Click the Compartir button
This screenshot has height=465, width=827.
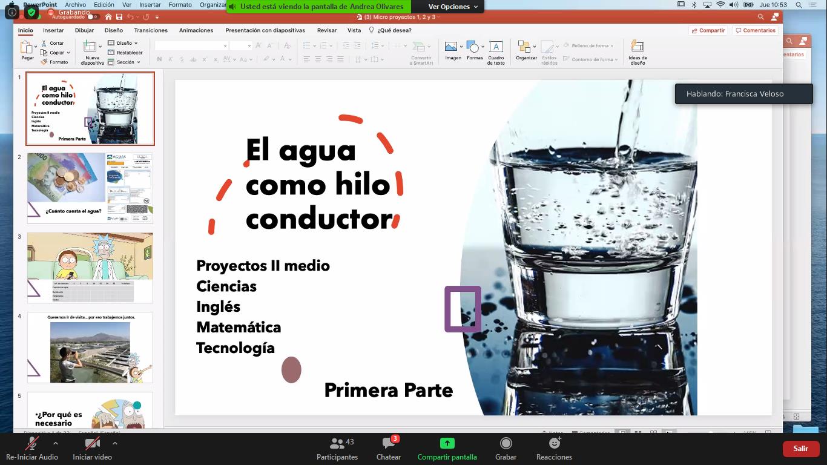708,30
